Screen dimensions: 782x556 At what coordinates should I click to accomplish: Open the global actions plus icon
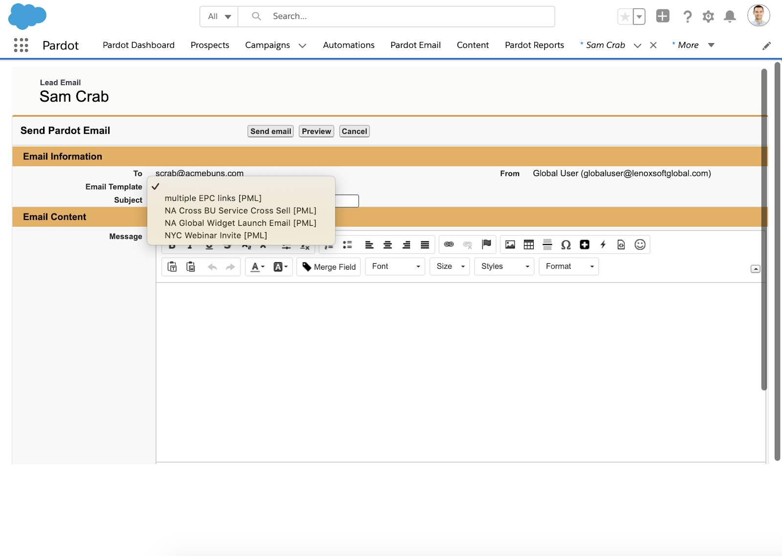tap(662, 16)
